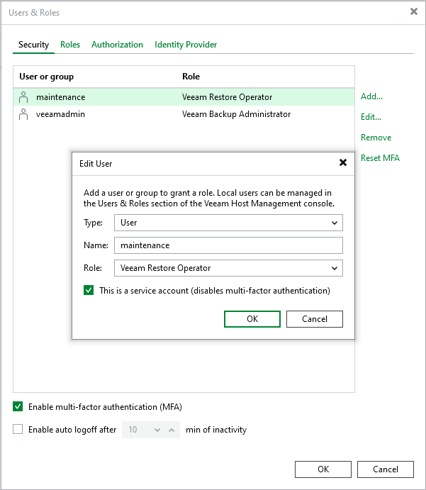This screenshot has width=426, height=490.
Task: Open the Role dropdown in Edit User
Action: tap(228, 268)
